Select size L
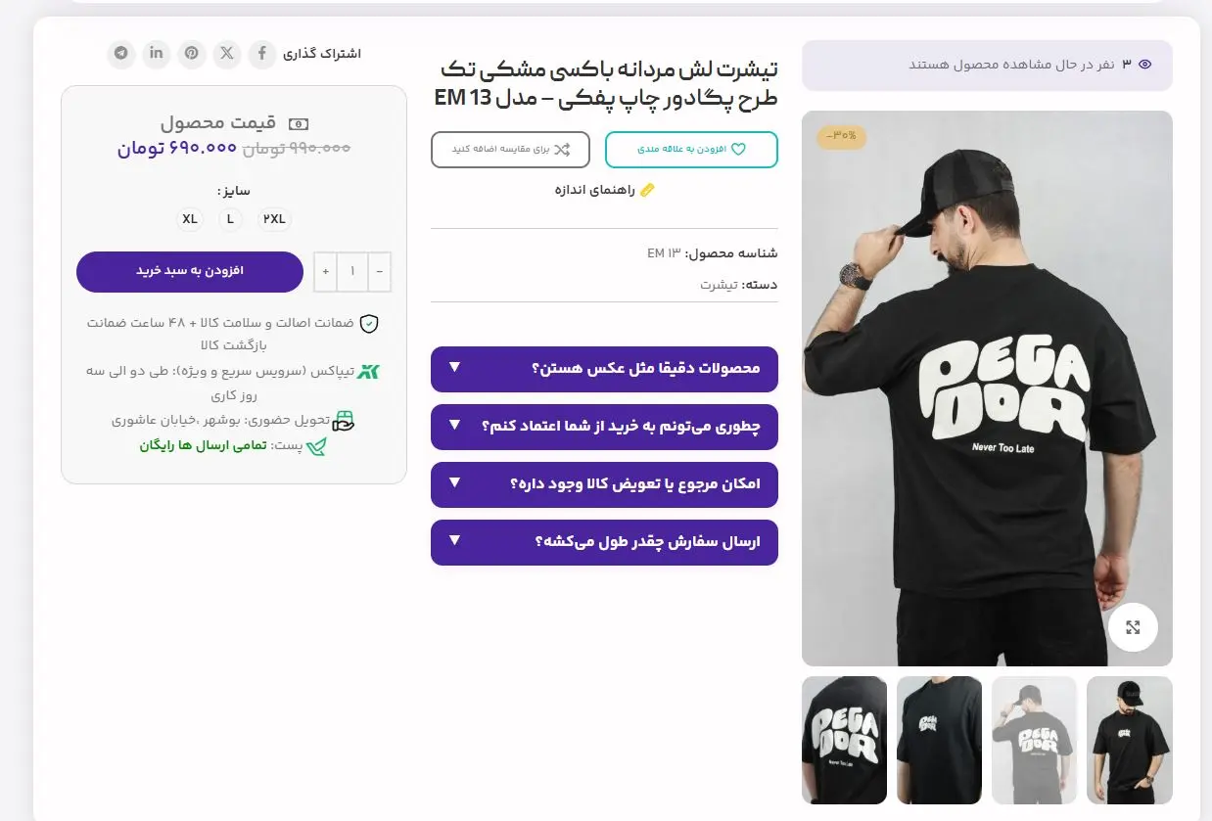The image size is (1212, 821). coord(231,219)
